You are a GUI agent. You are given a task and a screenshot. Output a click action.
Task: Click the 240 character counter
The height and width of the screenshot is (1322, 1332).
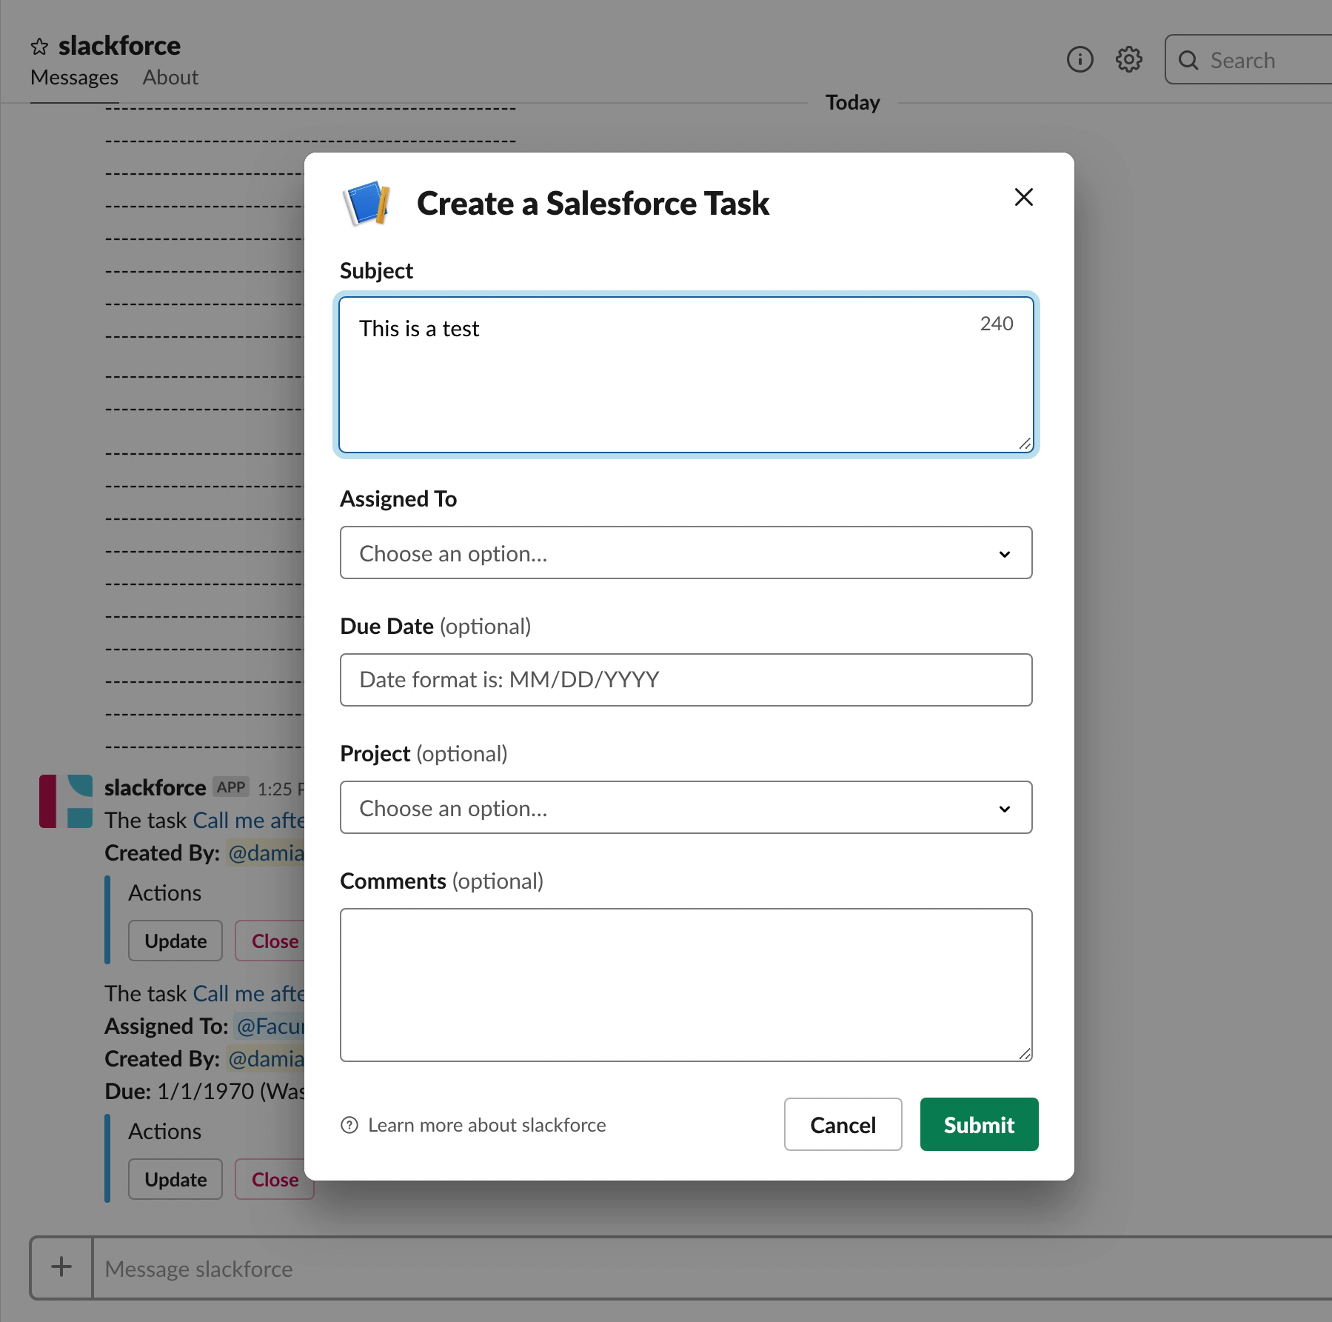[997, 324]
